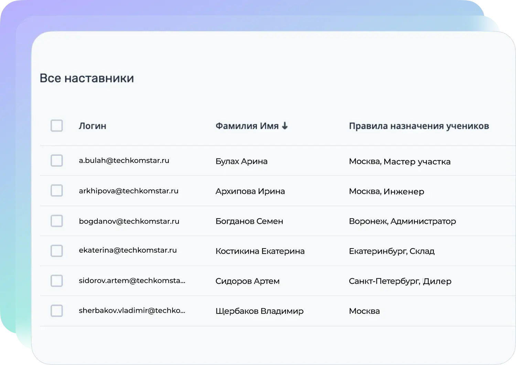This screenshot has height=365, width=516.
Task: Check the box for a.bulah@techkomstar.ru
Action: pos(57,161)
